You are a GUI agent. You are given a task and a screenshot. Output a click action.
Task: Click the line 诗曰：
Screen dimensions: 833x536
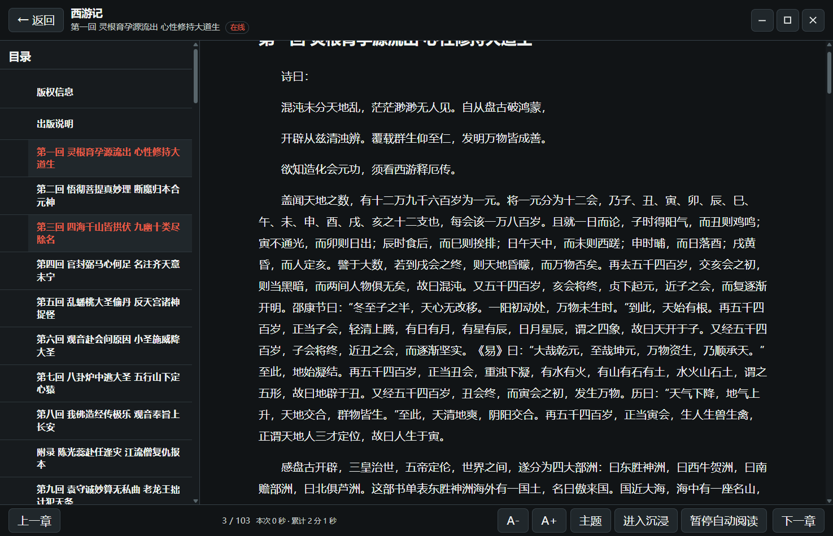coord(295,77)
